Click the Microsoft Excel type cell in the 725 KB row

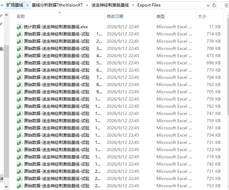(174, 179)
